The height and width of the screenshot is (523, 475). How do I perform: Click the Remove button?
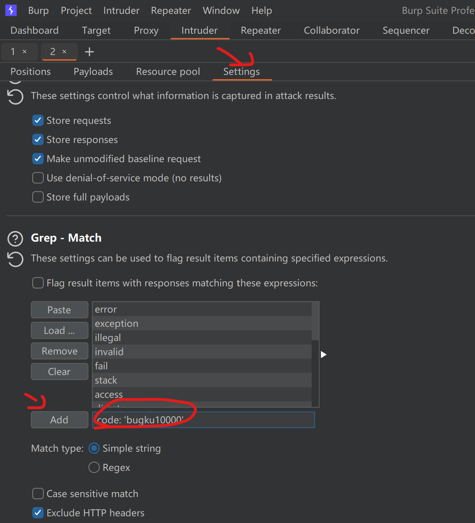pos(59,351)
